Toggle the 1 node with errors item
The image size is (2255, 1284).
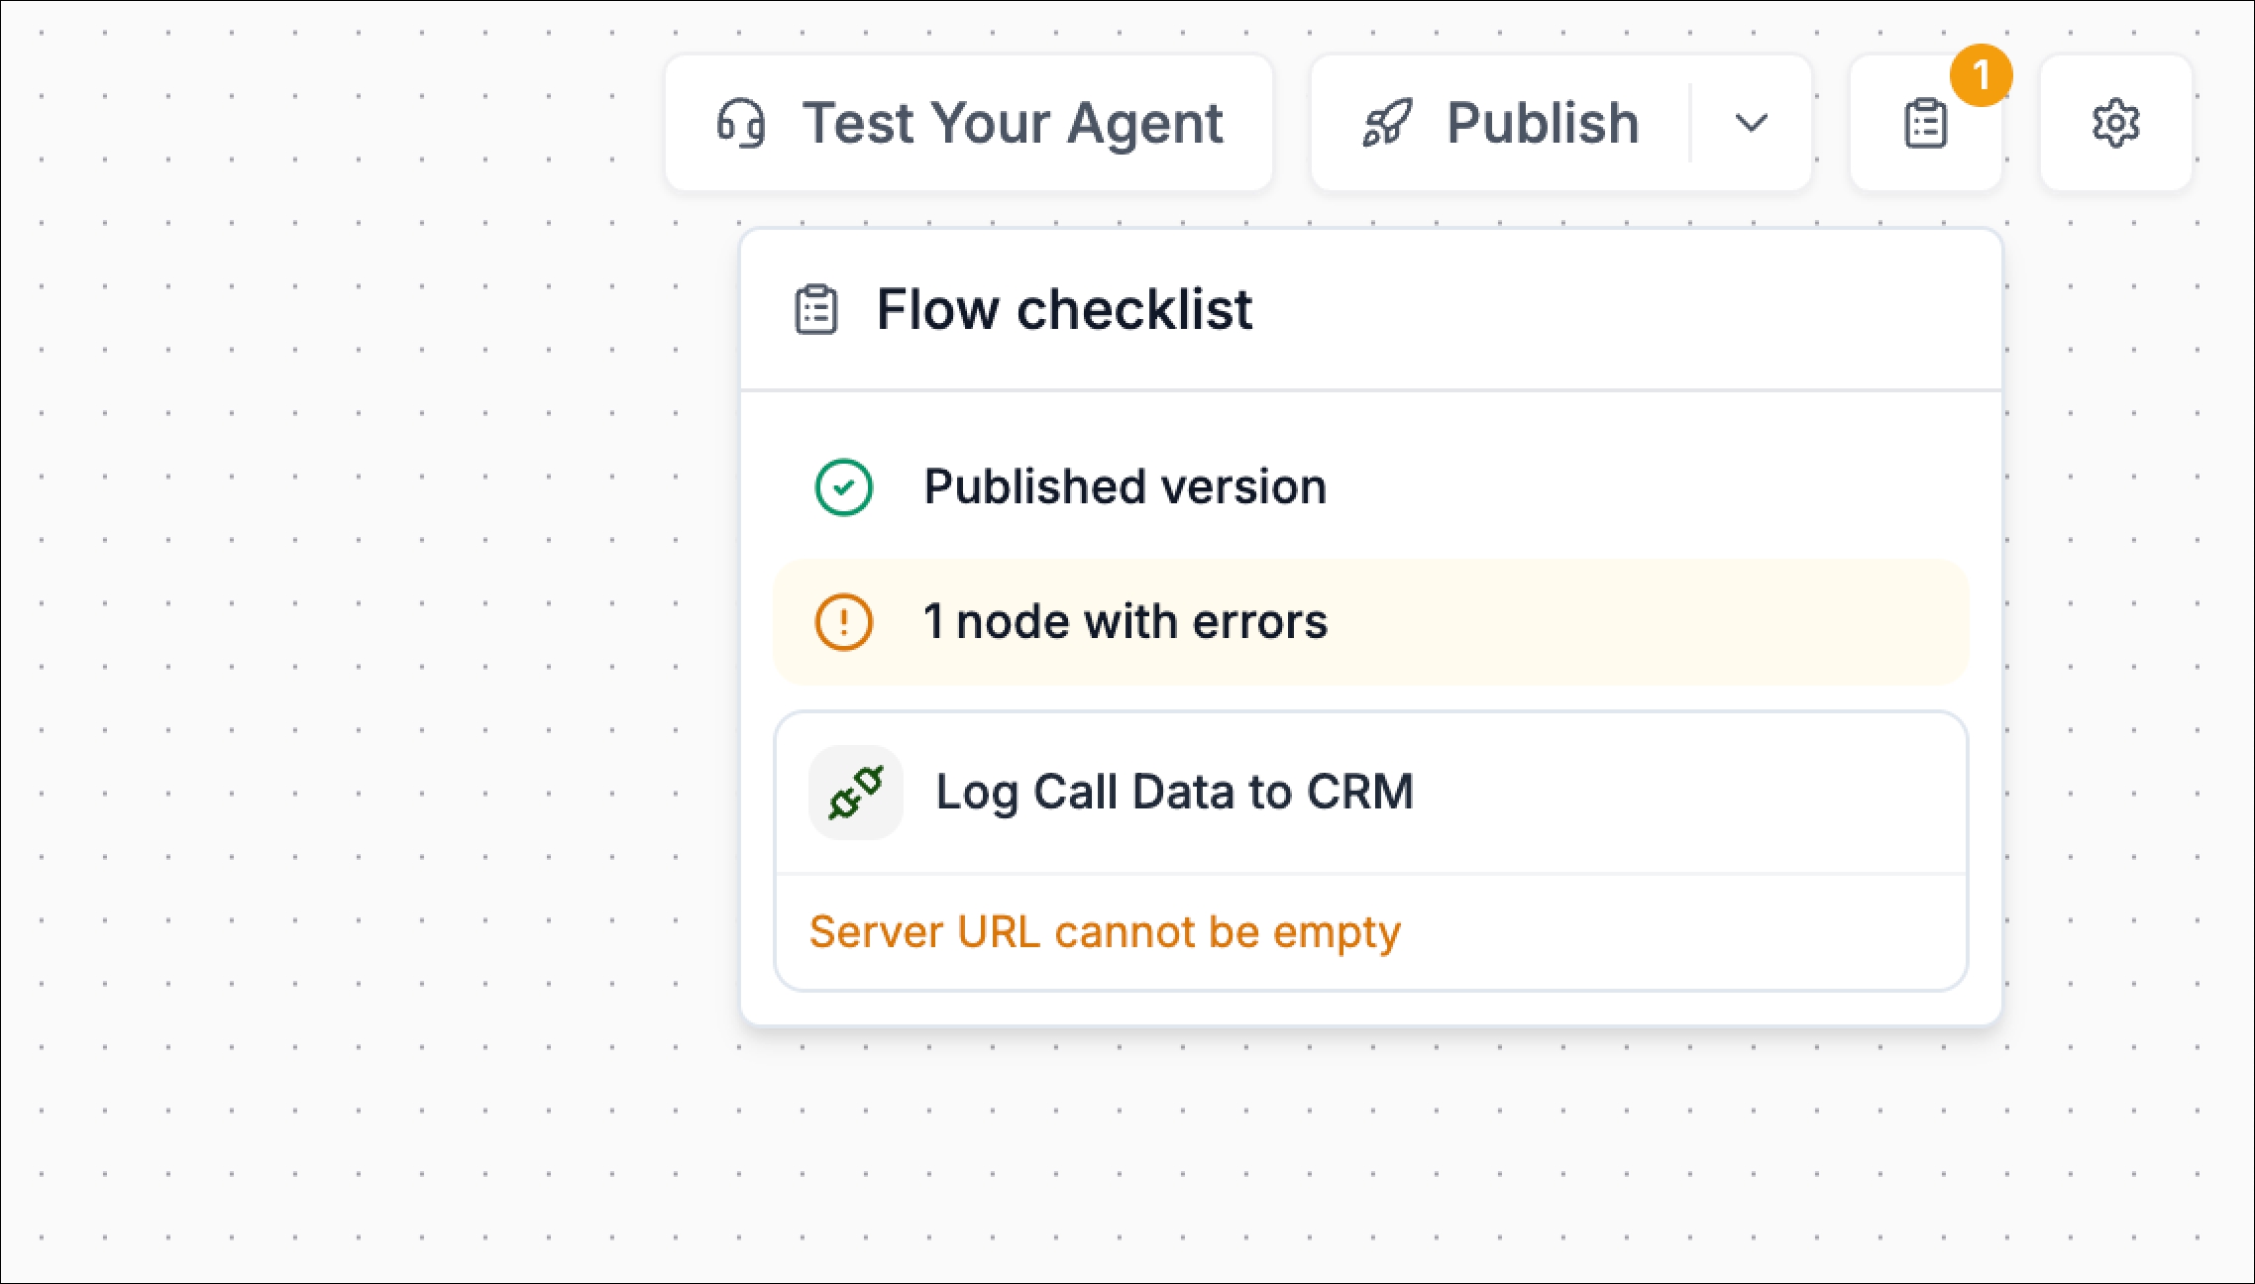pyautogui.click(x=1125, y=621)
